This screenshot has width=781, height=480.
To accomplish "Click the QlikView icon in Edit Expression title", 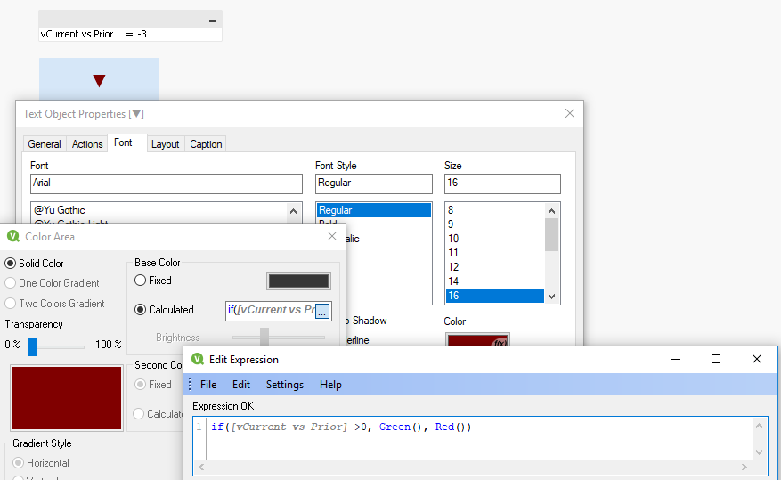I will pos(198,360).
